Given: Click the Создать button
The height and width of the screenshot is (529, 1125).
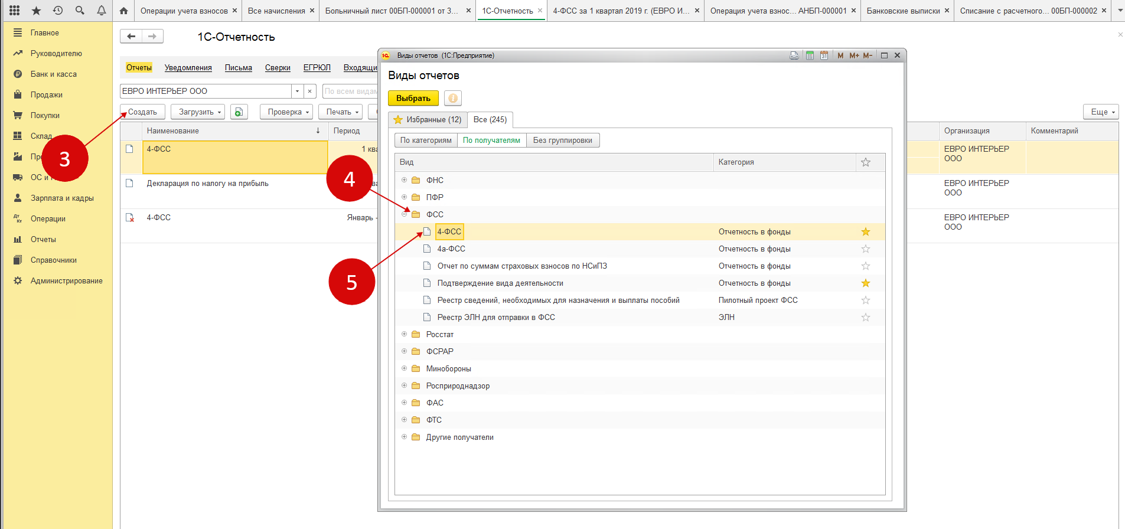Looking at the screenshot, I should (142, 112).
